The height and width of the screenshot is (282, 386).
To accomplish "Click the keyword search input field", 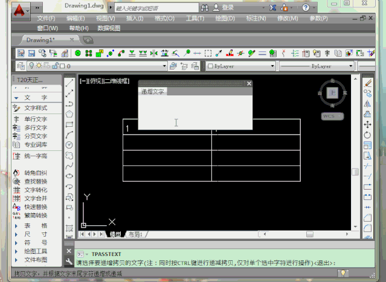I will [156, 8].
